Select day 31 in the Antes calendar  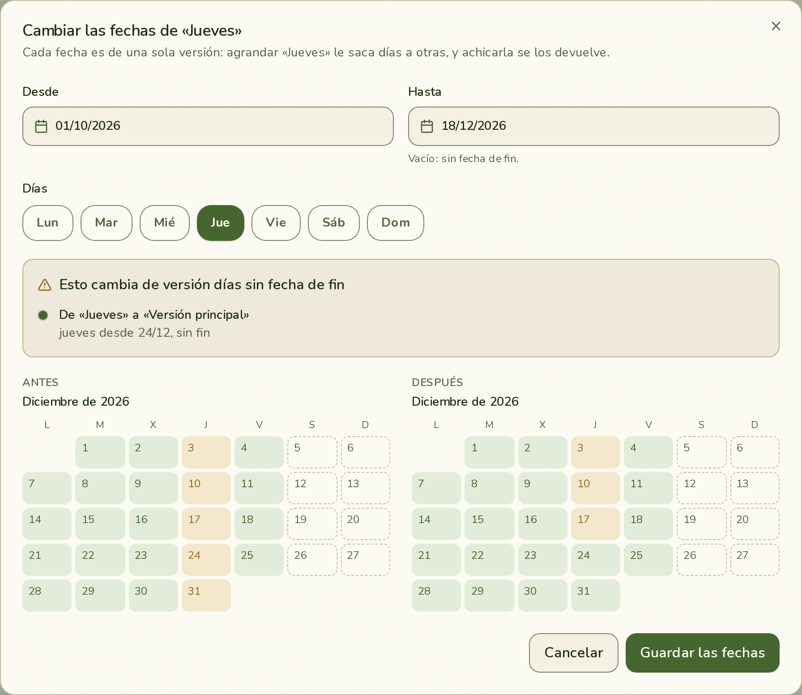206,596
